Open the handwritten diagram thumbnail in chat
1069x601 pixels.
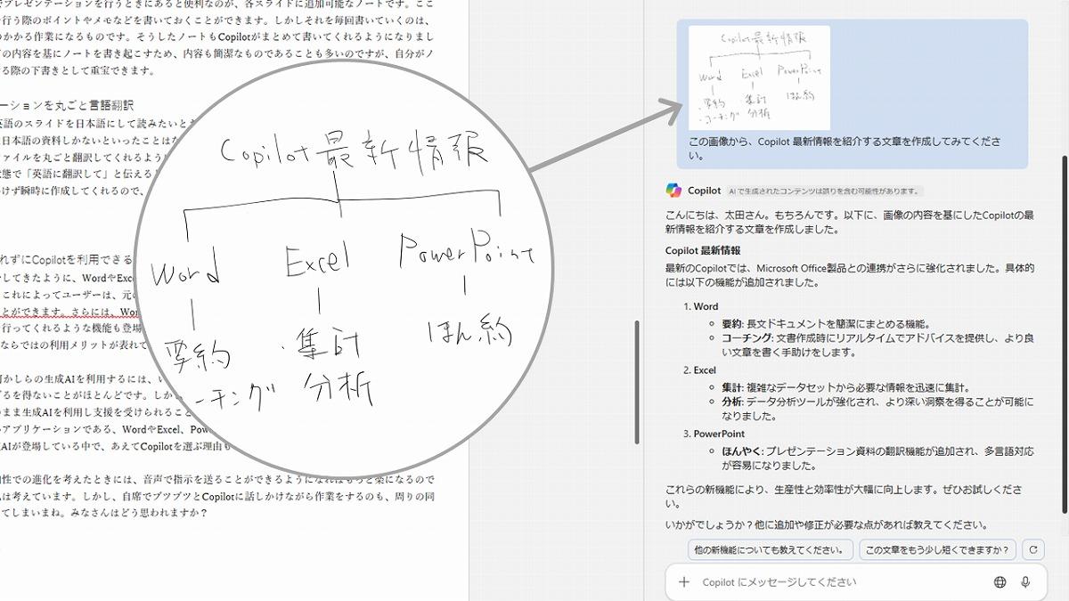click(x=760, y=78)
